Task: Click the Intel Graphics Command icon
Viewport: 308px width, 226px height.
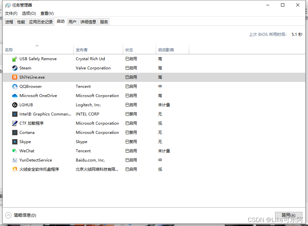Action: click(15, 114)
